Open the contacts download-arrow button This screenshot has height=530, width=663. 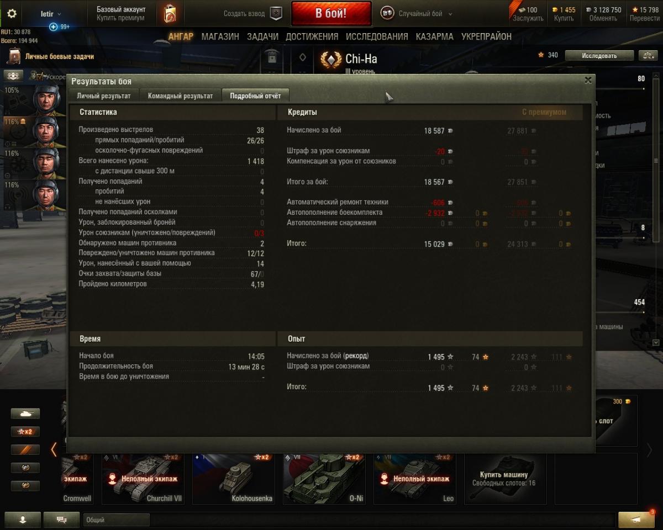click(23, 520)
